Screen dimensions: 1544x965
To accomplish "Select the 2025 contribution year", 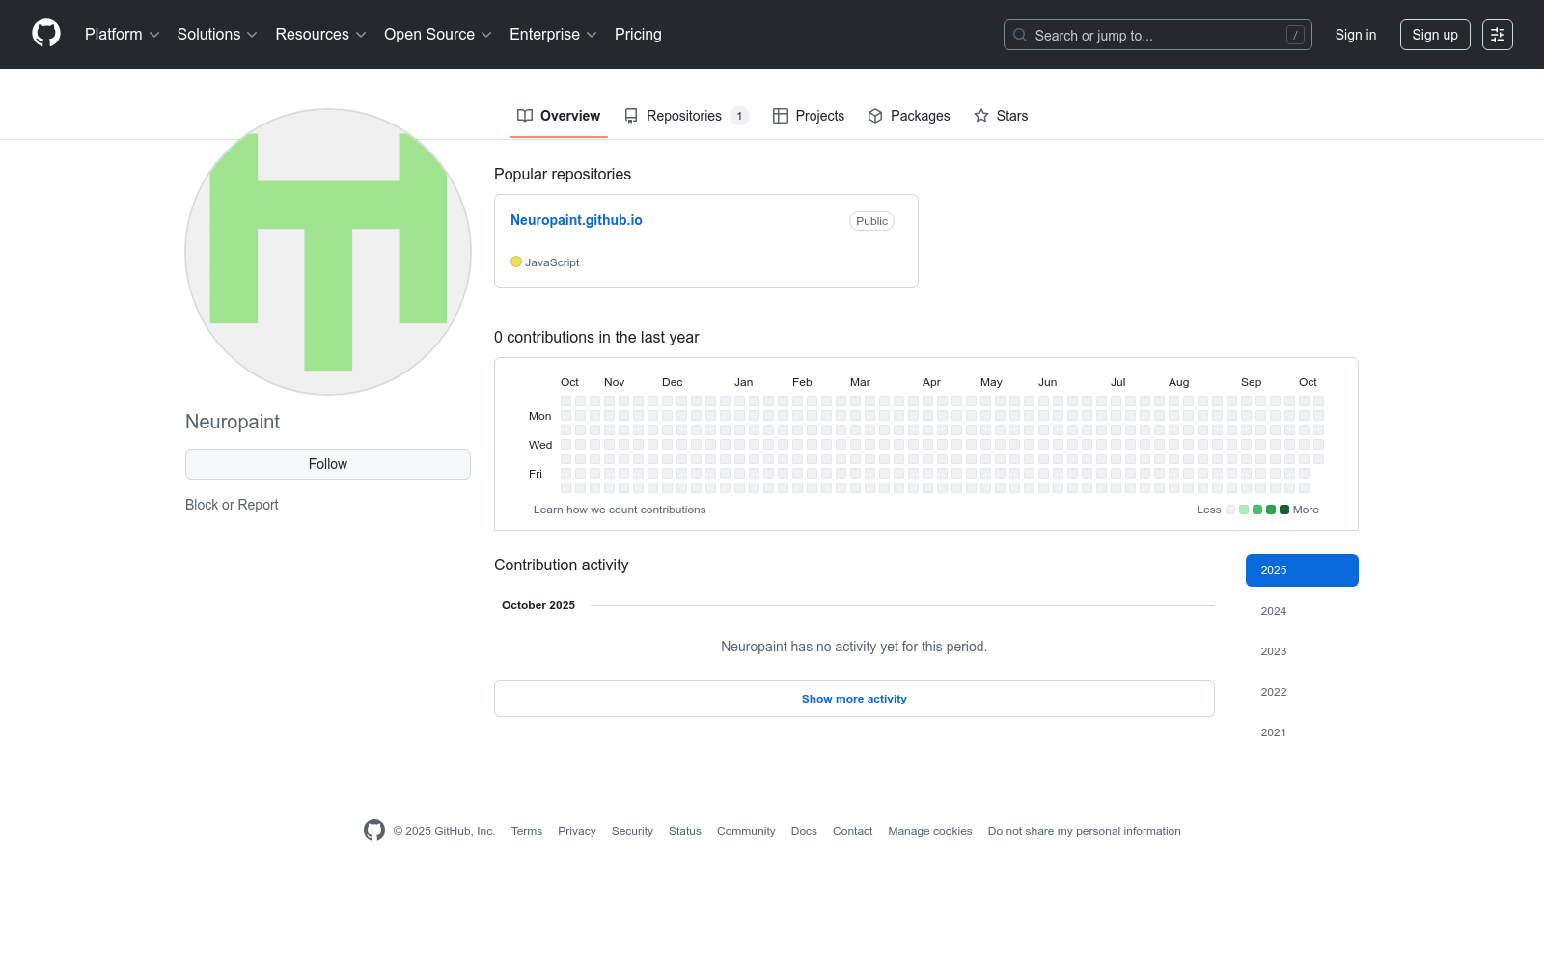I will tap(1302, 570).
